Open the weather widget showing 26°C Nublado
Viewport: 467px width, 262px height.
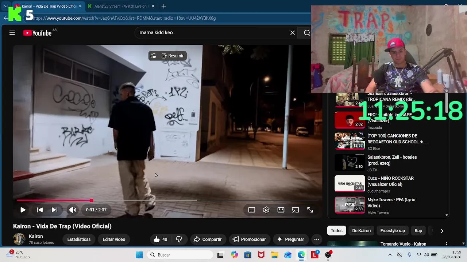[x=19, y=255]
